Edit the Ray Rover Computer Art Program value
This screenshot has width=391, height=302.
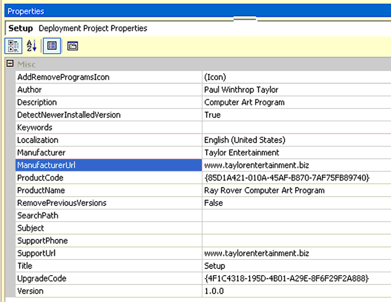pyautogui.click(x=297, y=190)
